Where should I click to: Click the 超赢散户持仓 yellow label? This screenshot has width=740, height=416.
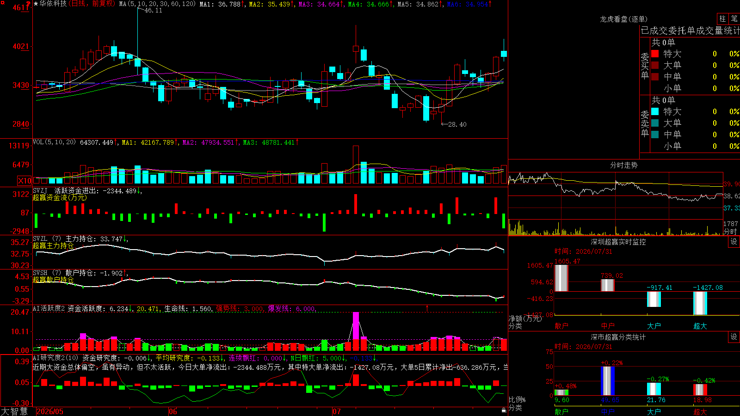tap(53, 280)
